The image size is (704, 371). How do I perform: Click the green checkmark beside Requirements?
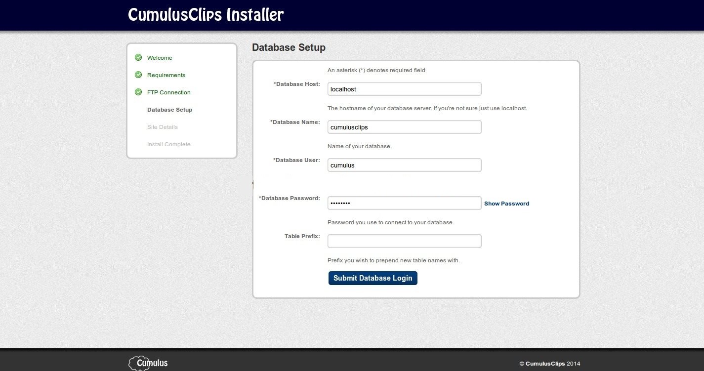pos(138,75)
